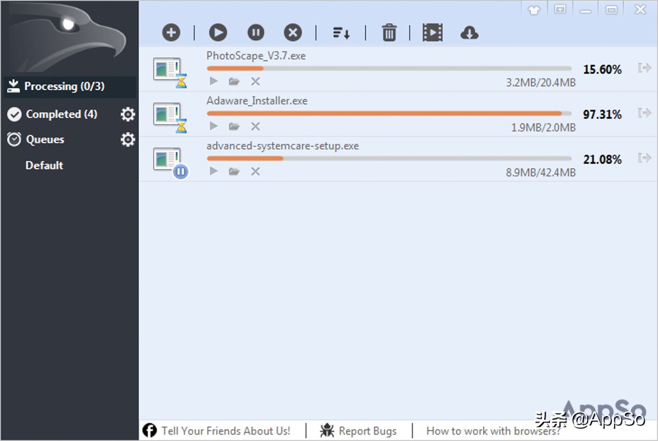
Task: Click the 8.9MB/42.4MB size text
Action: coord(540,172)
